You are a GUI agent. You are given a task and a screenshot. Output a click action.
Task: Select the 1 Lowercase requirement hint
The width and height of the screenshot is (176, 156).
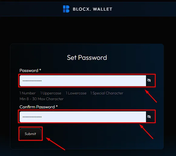coord(76,93)
